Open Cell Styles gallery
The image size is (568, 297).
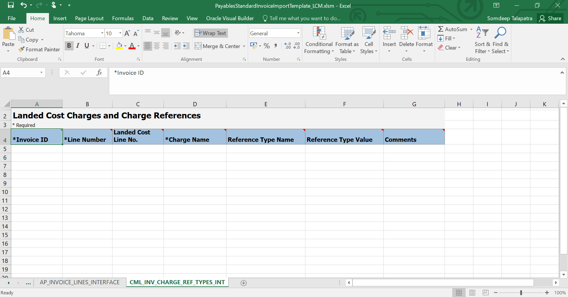pyautogui.click(x=369, y=40)
